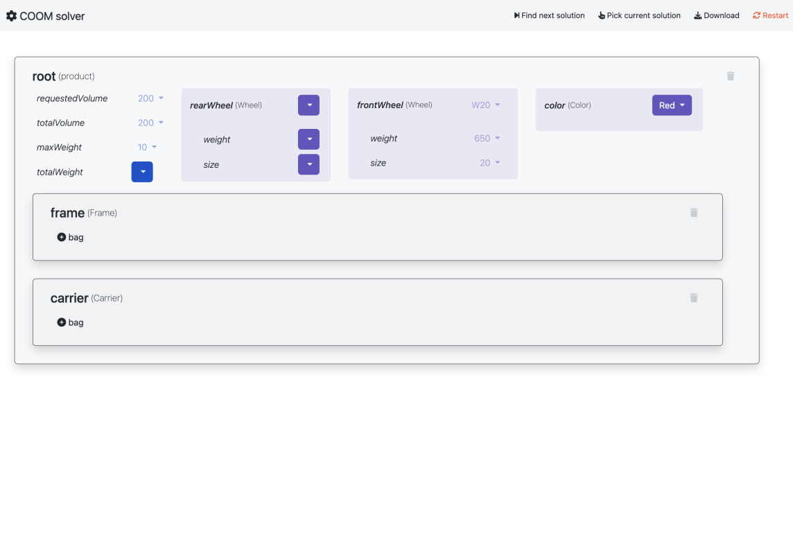Change frontWheel W20 selection
Screen dimensions: 793x540
pos(485,105)
